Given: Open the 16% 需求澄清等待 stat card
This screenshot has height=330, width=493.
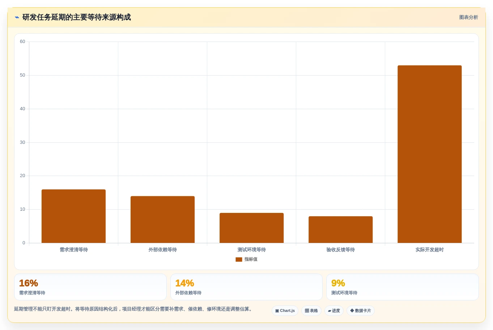Looking at the screenshot, I should pos(90,287).
